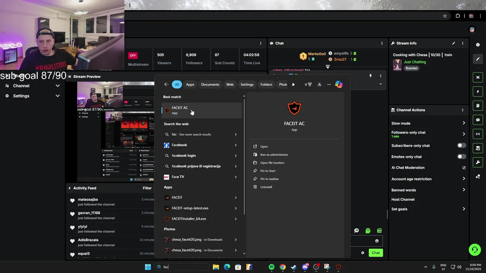
Task: Switch to Settings search filter tab
Action: 247,85
